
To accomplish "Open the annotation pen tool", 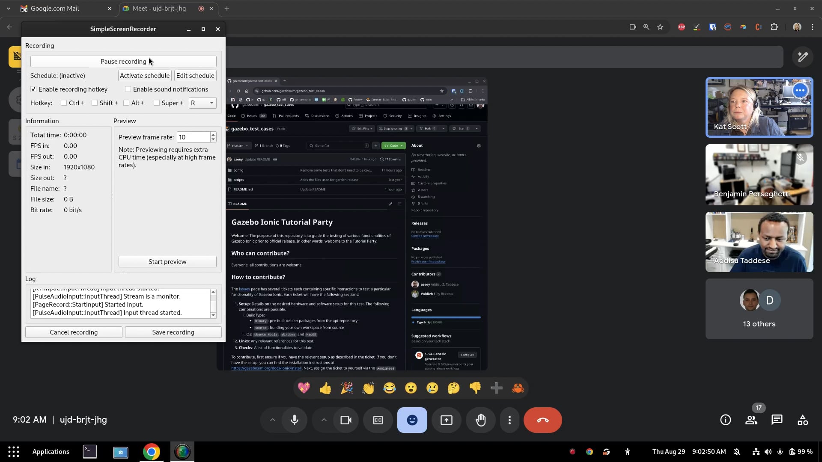I will coord(803,56).
